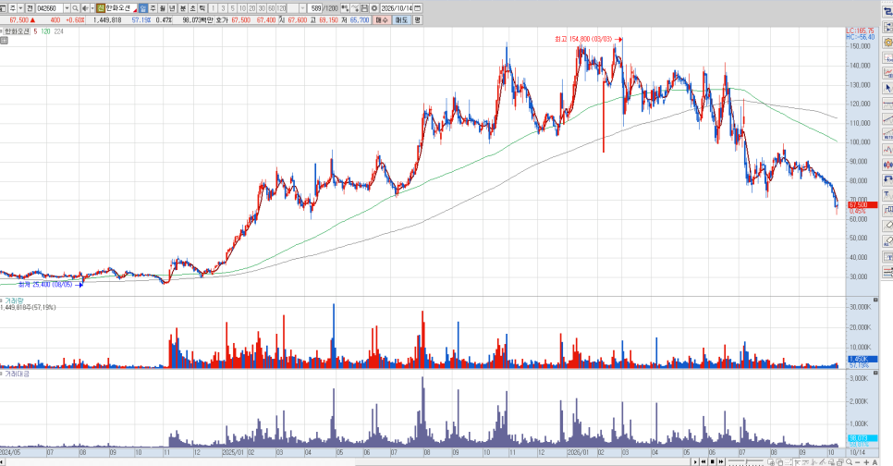Screen dimensions: 893x466
Task: Select the 120 interval preset button
Action: (281, 8)
